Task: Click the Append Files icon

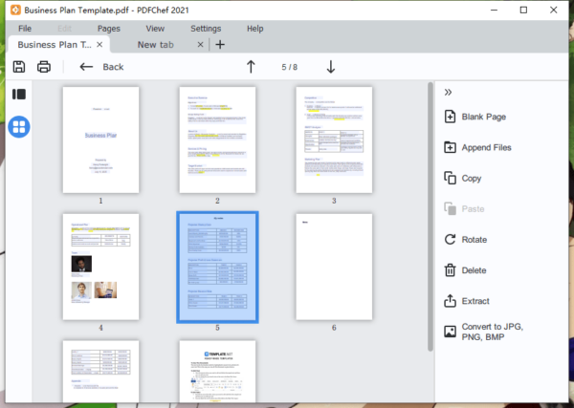Action: [450, 147]
